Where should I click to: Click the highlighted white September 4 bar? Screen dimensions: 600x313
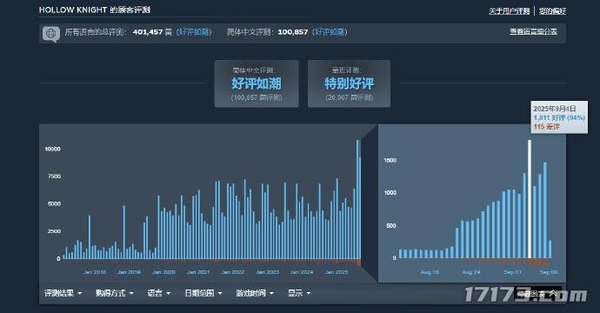[x=530, y=199]
